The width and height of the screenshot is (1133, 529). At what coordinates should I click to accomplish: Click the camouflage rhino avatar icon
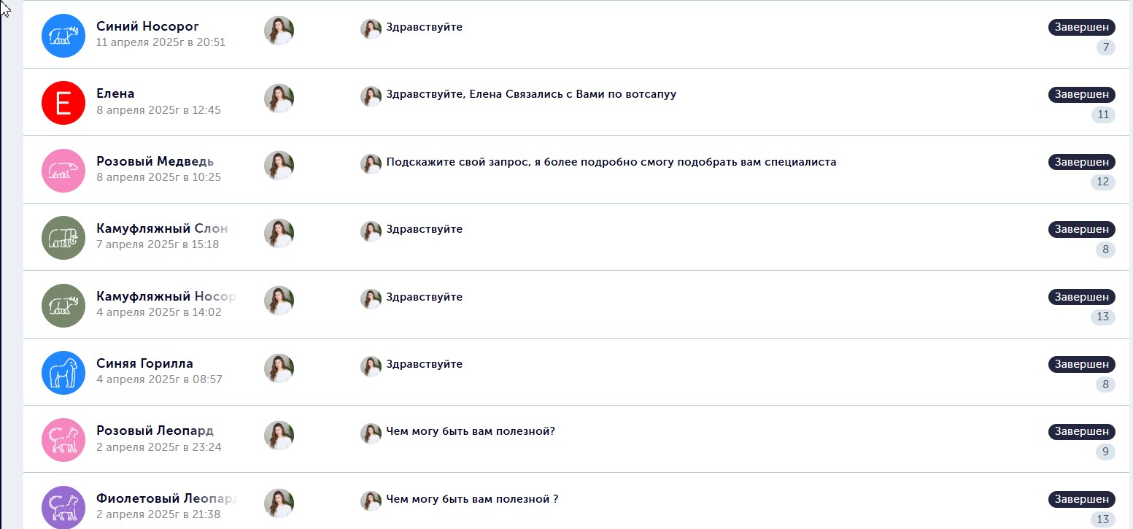tap(63, 305)
